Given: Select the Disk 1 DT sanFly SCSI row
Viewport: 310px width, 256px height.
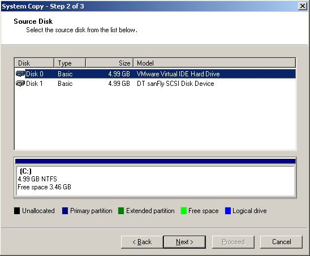Looking at the screenshot, I should [156, 84].
